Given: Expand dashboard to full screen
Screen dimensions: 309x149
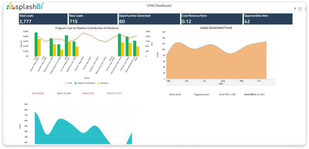Looking at the screenshot, I should pyautogui.click(x=300, y=9).
